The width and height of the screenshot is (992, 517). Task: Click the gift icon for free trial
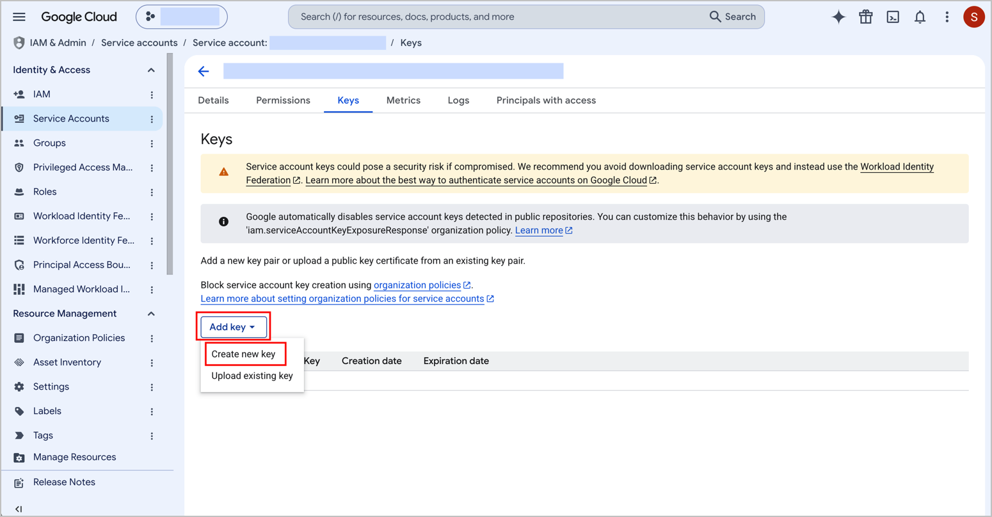pos(866,17)
